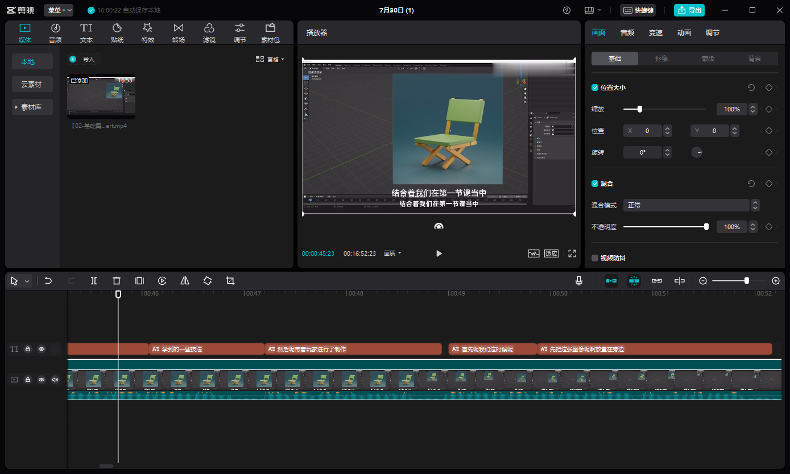Viewport: 790px width, 474px height.
Task: Hide the subtitle track with eye icon
Action: pyautogui.click(x=42, y=349)
